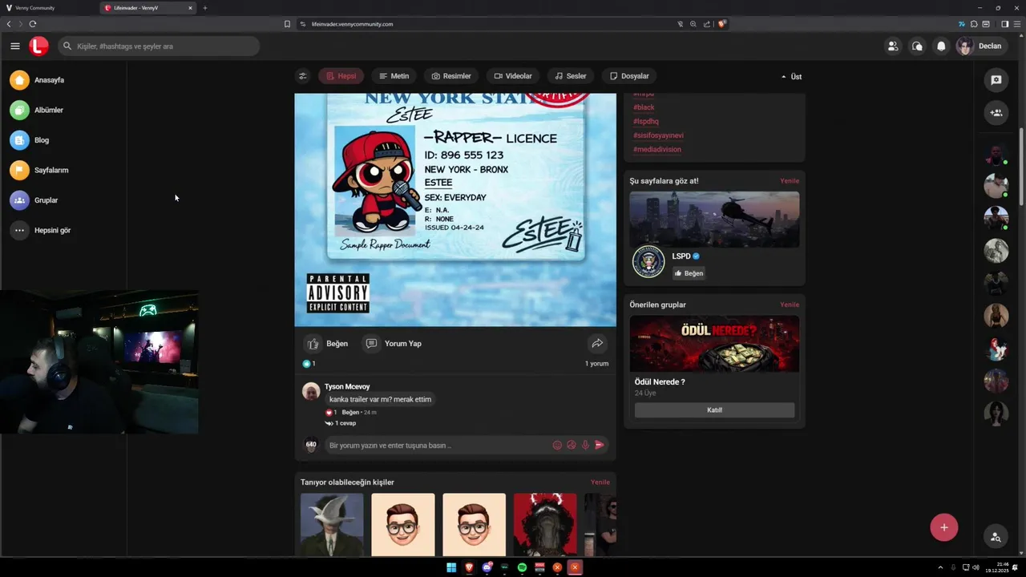Viewport: 1026px width, 577px height.
Task: Open Blog in the left sidebar
Action: tap(30, 140)
